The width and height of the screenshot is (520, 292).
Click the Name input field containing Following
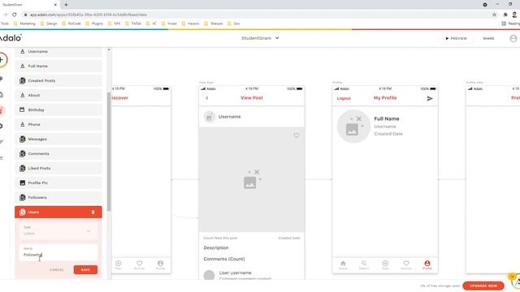tap(58, 252)
